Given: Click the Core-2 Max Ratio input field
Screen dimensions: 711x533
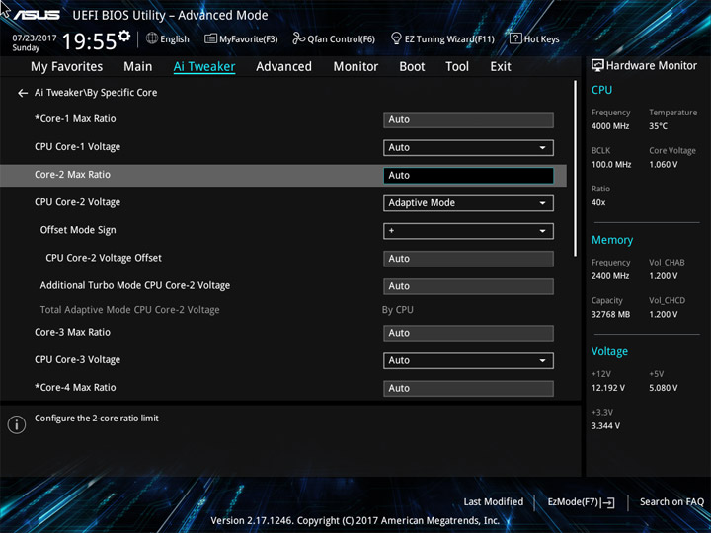Looking at the screenshot, I should coord(468,176).
